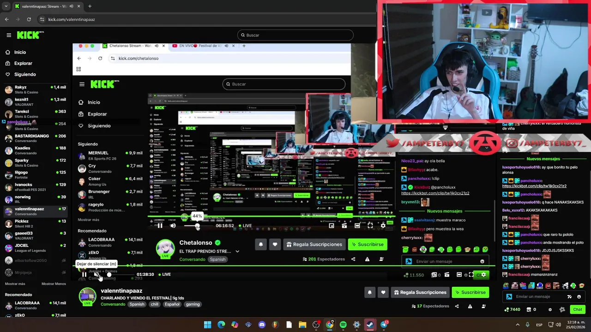This screenshot has width=591, height=332.
Task: Mute tab via speaker icon on browser tab
Action: coord(71,6)
